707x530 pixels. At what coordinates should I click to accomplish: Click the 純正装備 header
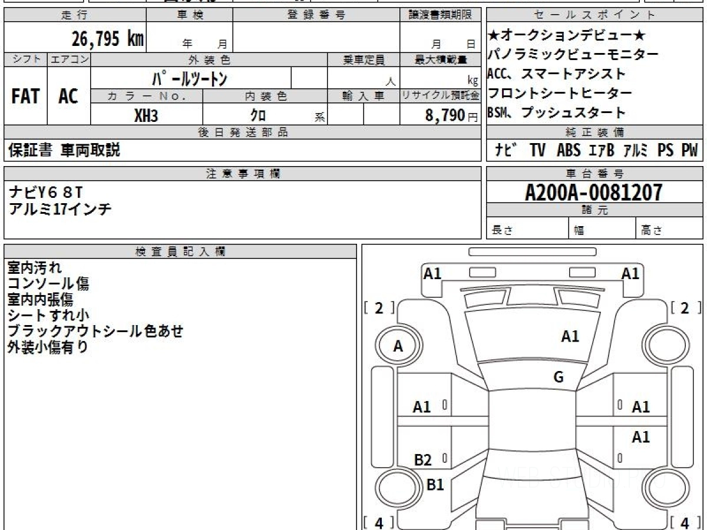594,132
